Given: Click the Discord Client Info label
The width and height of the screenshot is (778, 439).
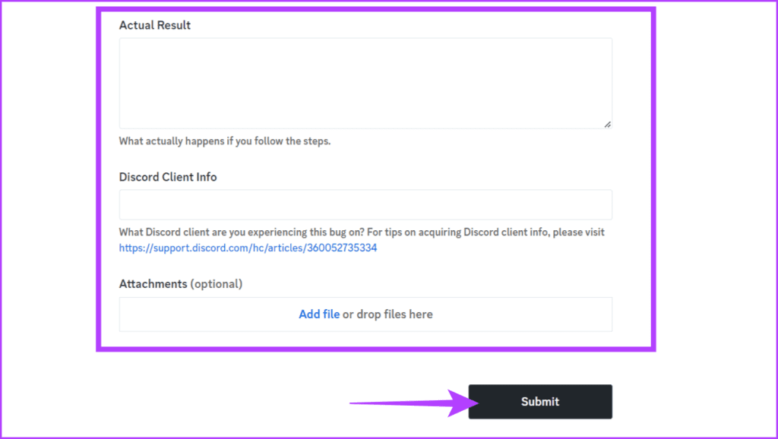Looking at the screenshot, I should pos(168,177).
